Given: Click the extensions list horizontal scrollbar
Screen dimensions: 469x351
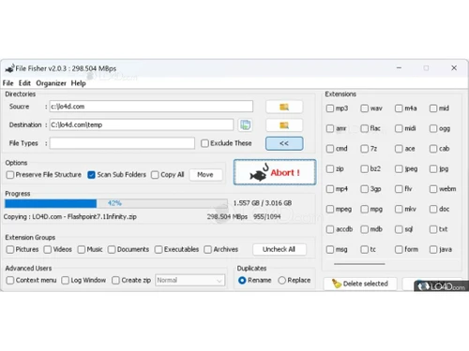Looking at the screenshot, I should point(359,264).
